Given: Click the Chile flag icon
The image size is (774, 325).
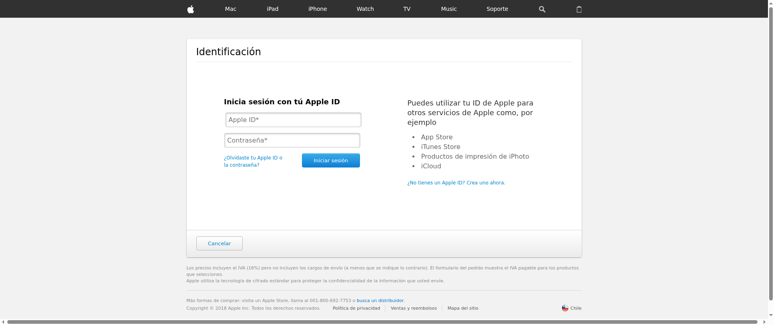Looking at the screenshot, I should pyautogui.click(x=565, y=308).
